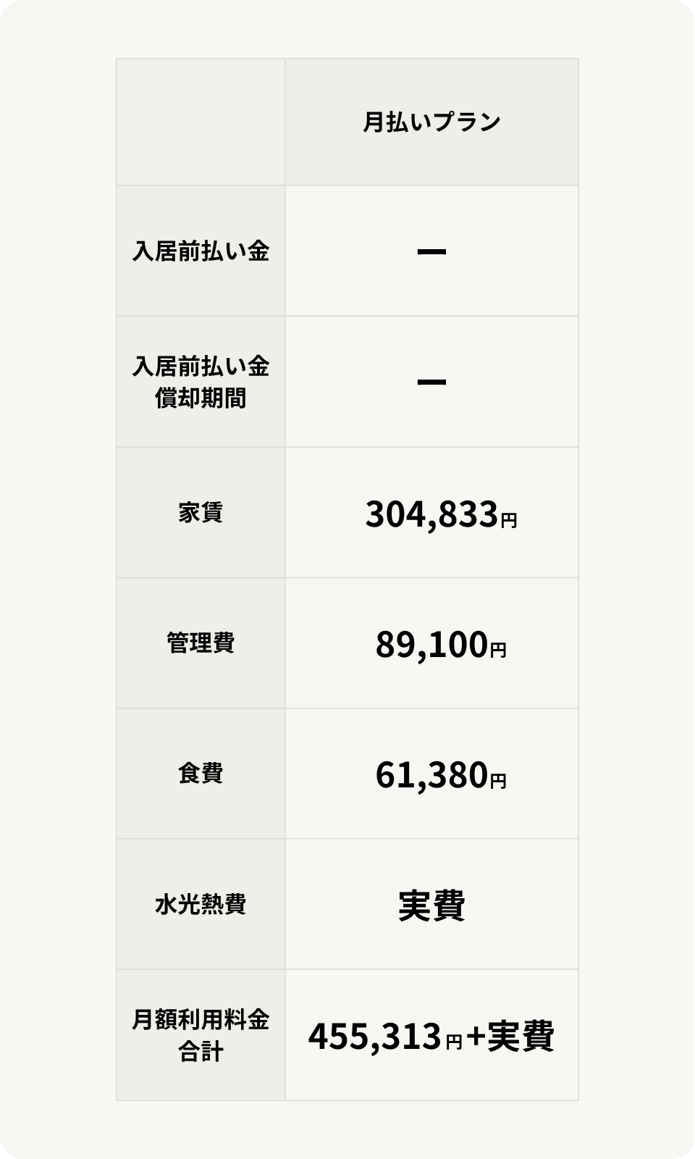Click the dash in the 入居前払い金 row

pyautogui.click(x=431, y=252)
